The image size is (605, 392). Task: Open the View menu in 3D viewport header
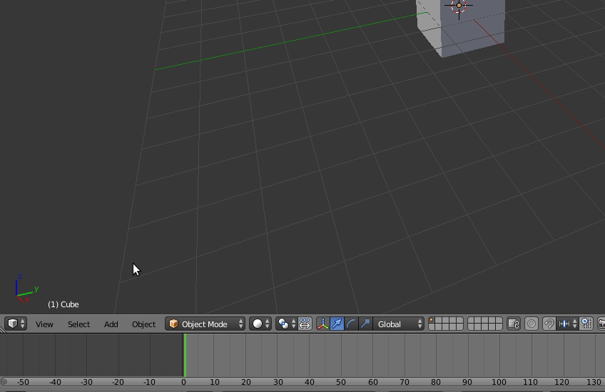44,324
